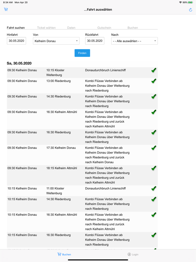The image size is (196, 262).
Task: Tap checkmark for 09:30 to 18:15 Kelheim Altmühl
Action: 154,168
